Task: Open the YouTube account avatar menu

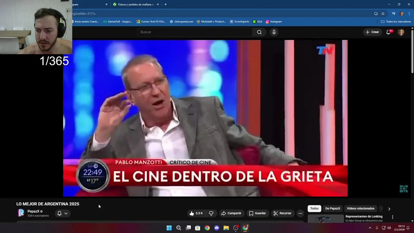Action: pyautogui.click(x=401, y=32)
